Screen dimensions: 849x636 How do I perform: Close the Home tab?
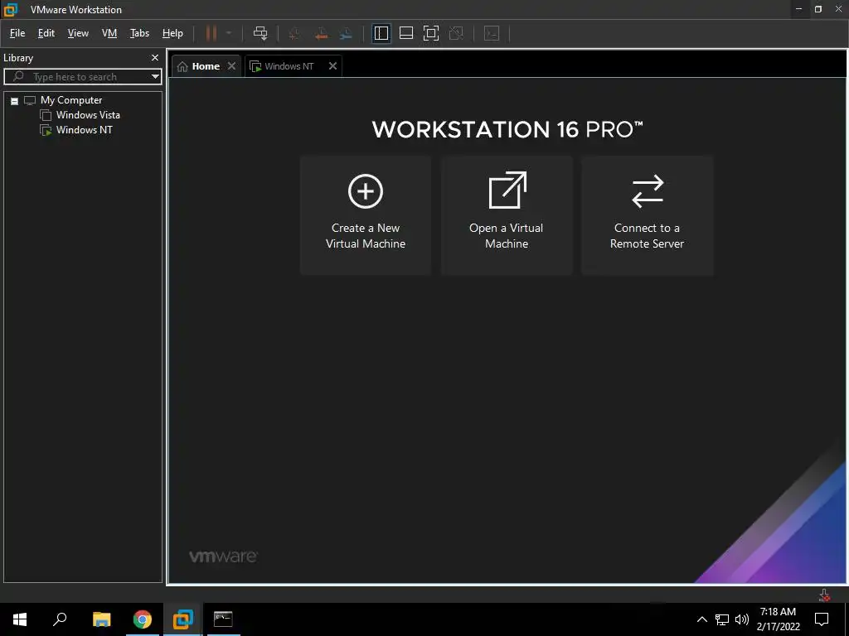pyautogui.click(x=232, y=66)
